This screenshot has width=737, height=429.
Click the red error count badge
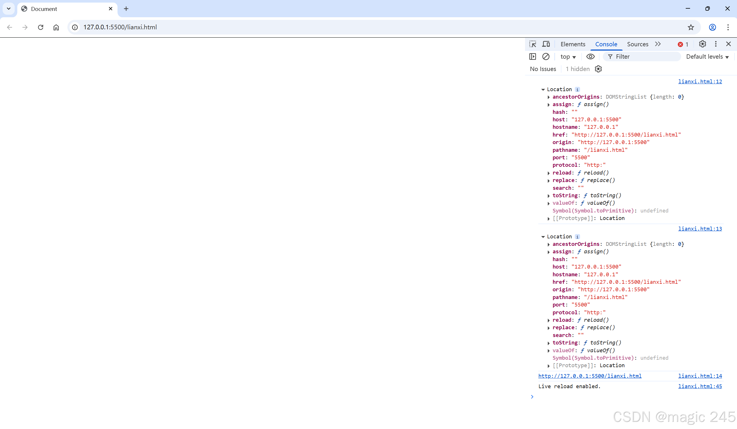(683, 44)
